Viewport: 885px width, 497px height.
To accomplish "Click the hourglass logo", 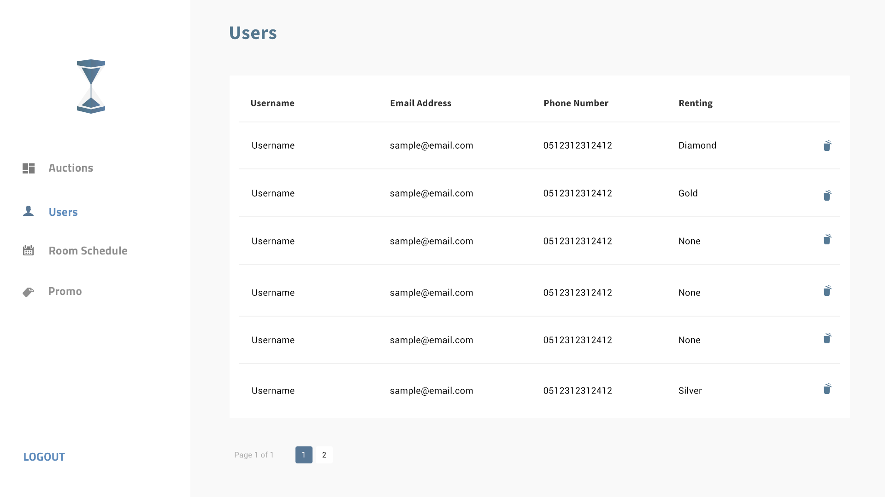I will (91, 87).
